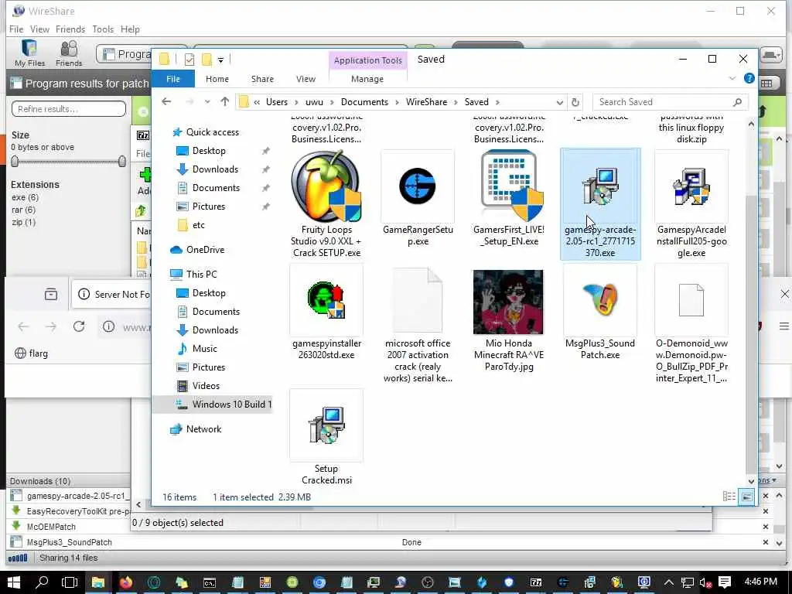Open WireShare Help menu
The height and width of the screenshot is (594, 792).
pos(130,29)
